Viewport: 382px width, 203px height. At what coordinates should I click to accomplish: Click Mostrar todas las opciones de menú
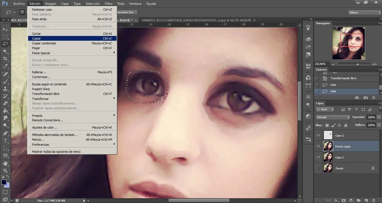(72, 152)
